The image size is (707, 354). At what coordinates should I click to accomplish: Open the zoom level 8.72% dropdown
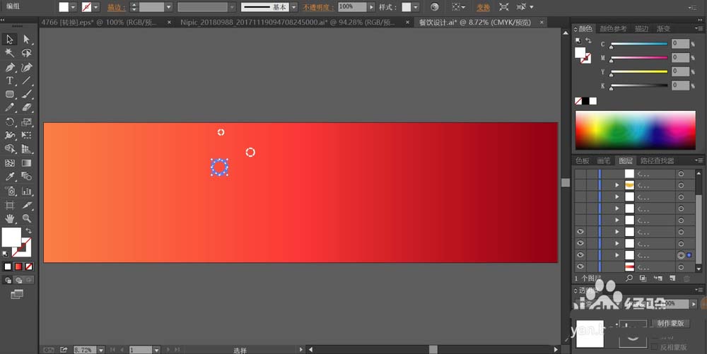101,350
